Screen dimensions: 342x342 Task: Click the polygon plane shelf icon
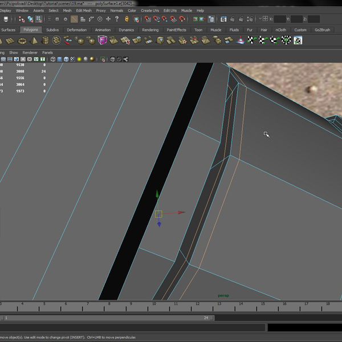10,40
